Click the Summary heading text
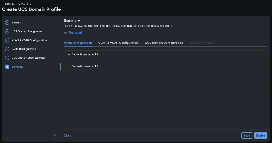The height and width of the screenshot is (143, 272). point(72,21)
